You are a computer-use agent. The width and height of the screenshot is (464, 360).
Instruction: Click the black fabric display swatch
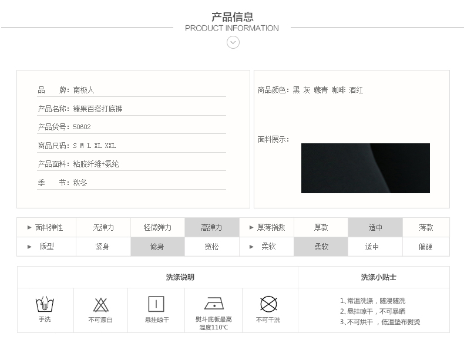[365, 168]
